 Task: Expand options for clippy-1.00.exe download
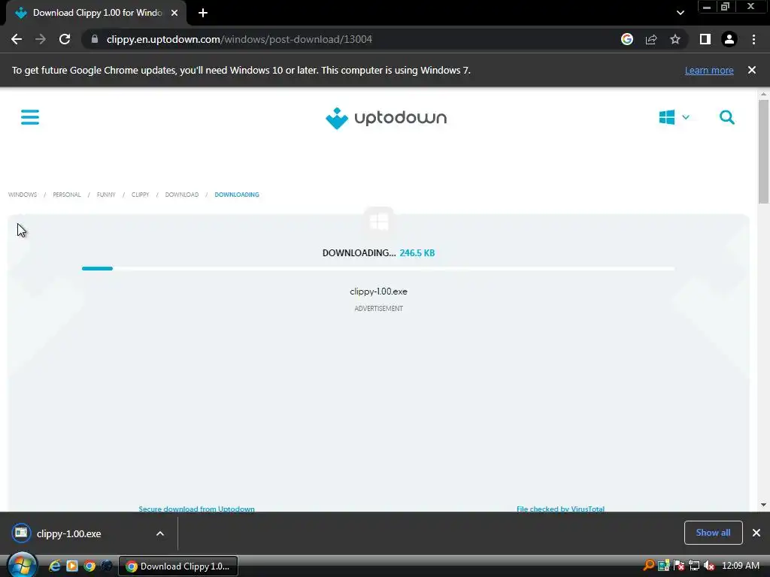click(x=160, y=533)
